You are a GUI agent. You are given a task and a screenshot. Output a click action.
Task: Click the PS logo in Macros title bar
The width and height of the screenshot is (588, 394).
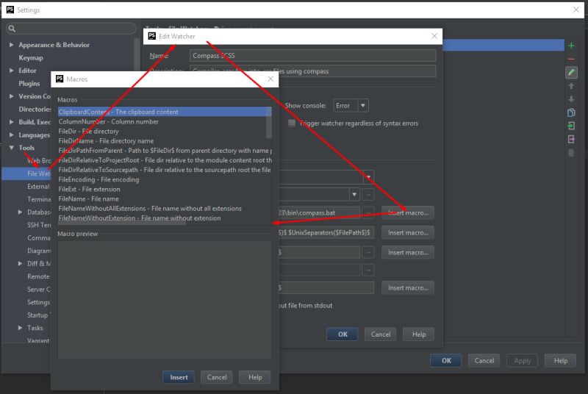tap(60, 79)
